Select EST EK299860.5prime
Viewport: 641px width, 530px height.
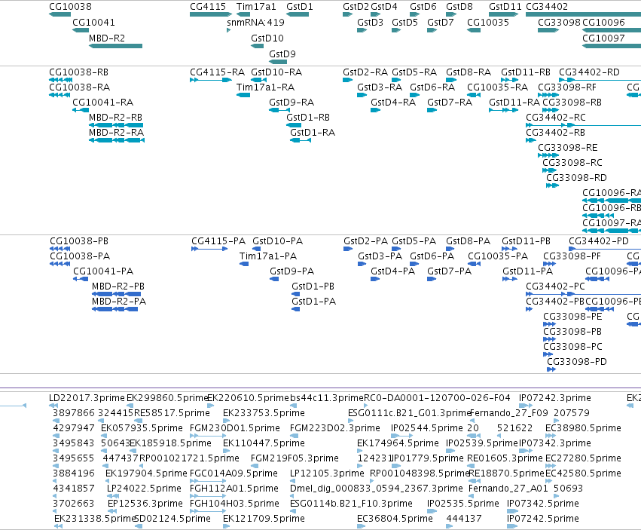(168, 398)
